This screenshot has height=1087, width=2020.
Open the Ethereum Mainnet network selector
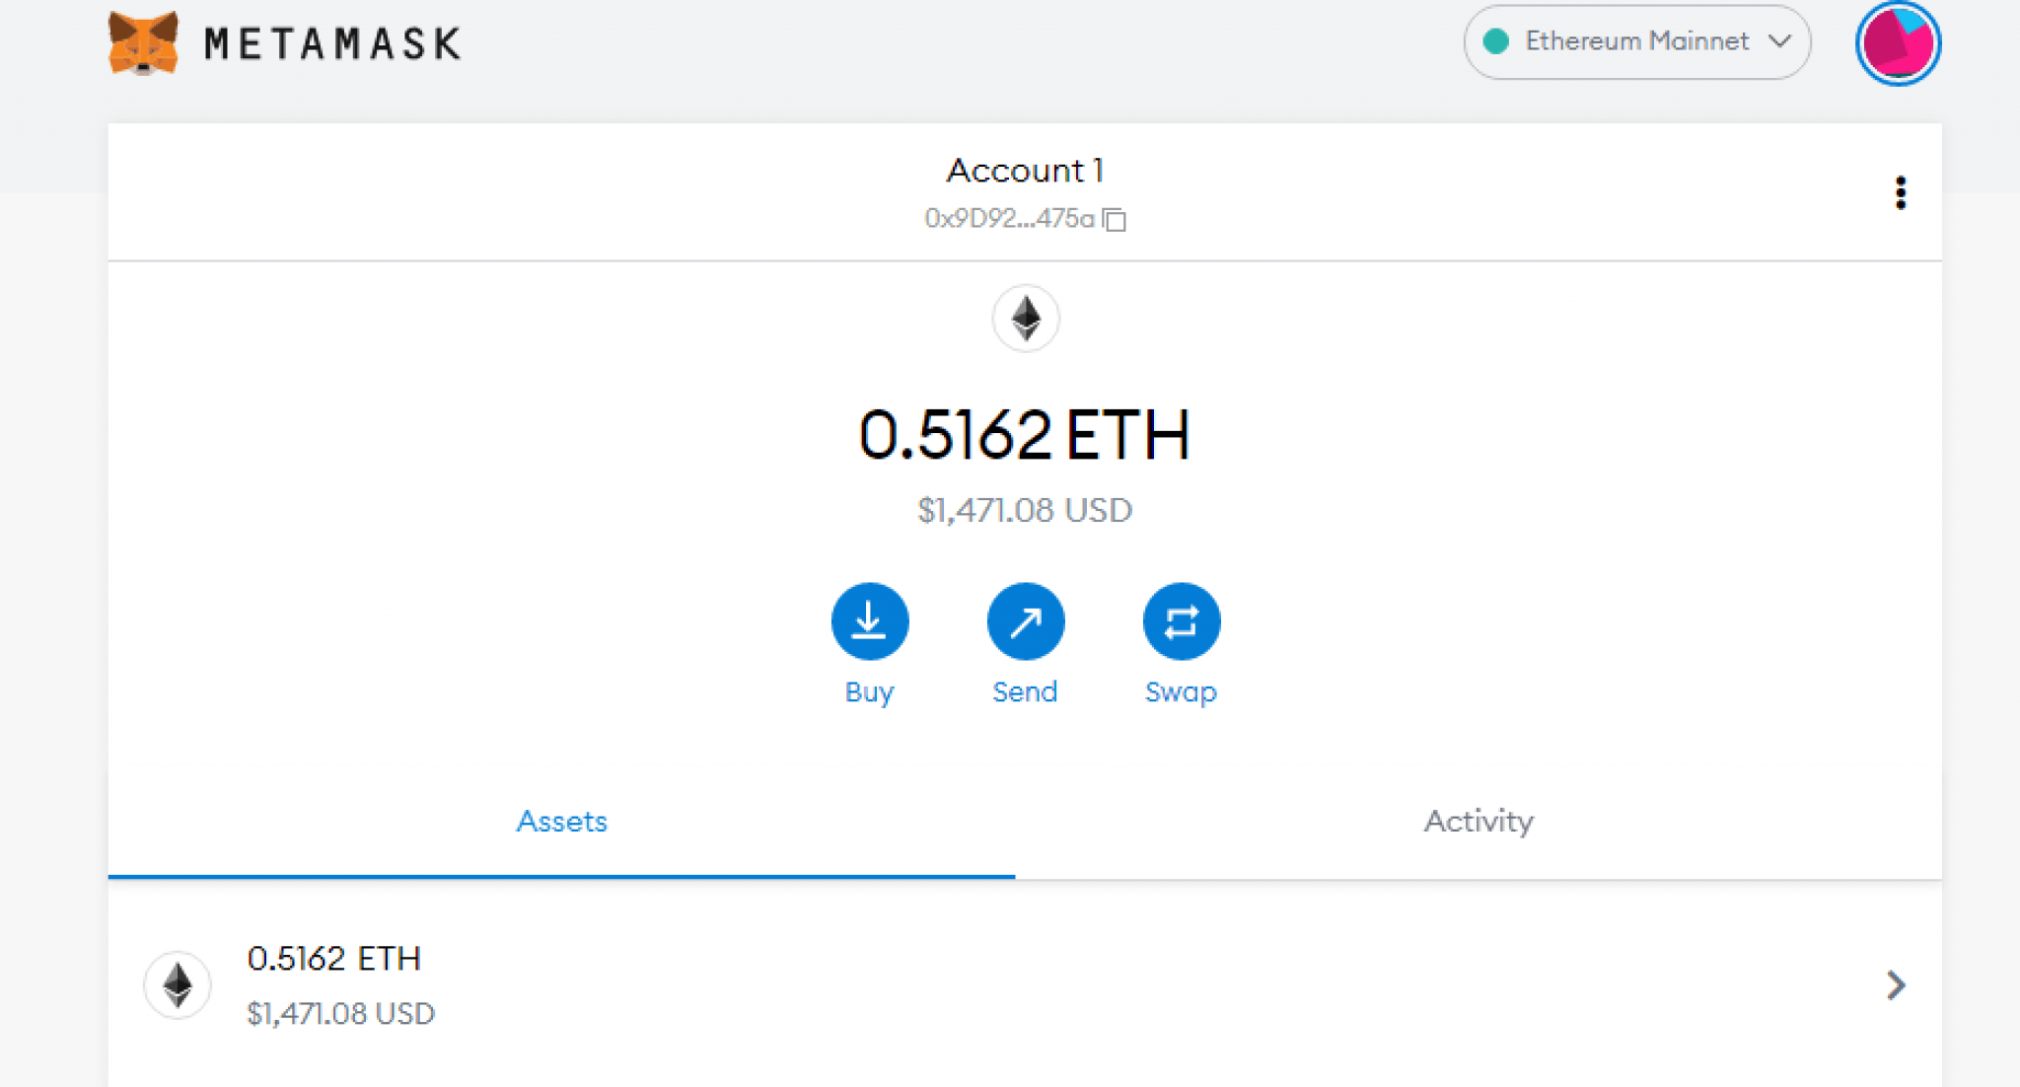click(x=1635, y=42)
